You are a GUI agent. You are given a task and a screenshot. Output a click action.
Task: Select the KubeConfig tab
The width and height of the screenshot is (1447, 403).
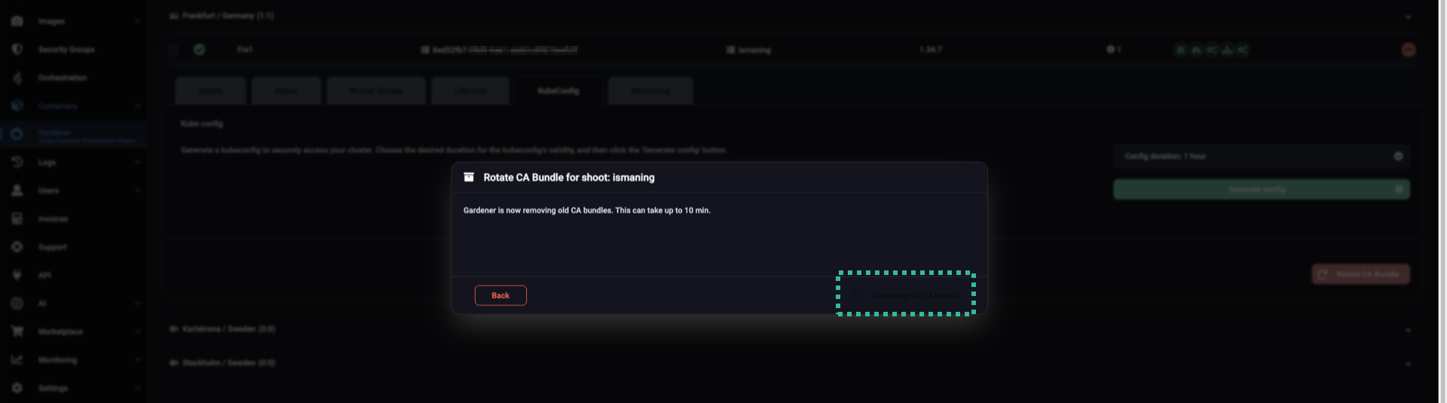click(x=558, y=90)
